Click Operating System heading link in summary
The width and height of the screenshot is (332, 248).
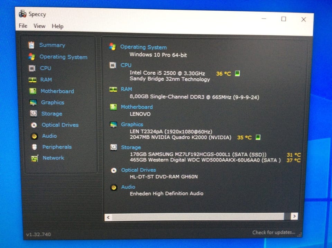(x=144, y=47)
